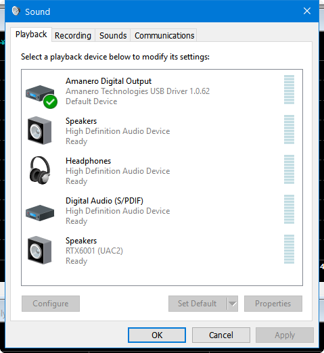This screenshot has height=353, width=324.
Task: Go to the Communications tab
Action: (x=164, y=35)
